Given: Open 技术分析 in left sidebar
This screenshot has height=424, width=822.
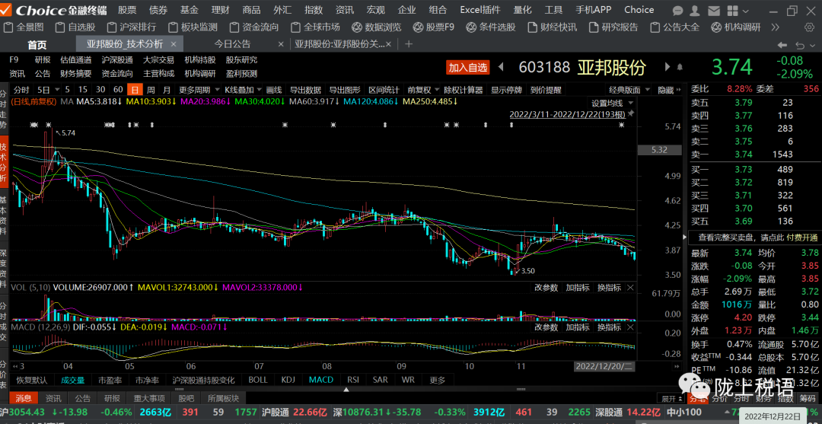Looking at the screenshot, I should point(5,162).
